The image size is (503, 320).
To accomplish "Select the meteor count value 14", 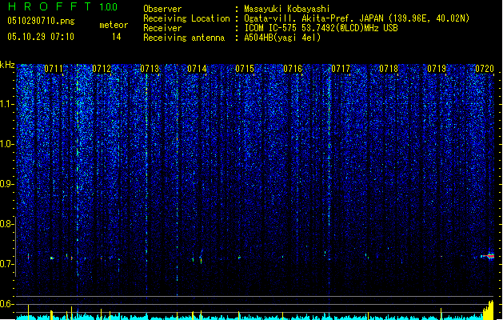I will (117, 37).
